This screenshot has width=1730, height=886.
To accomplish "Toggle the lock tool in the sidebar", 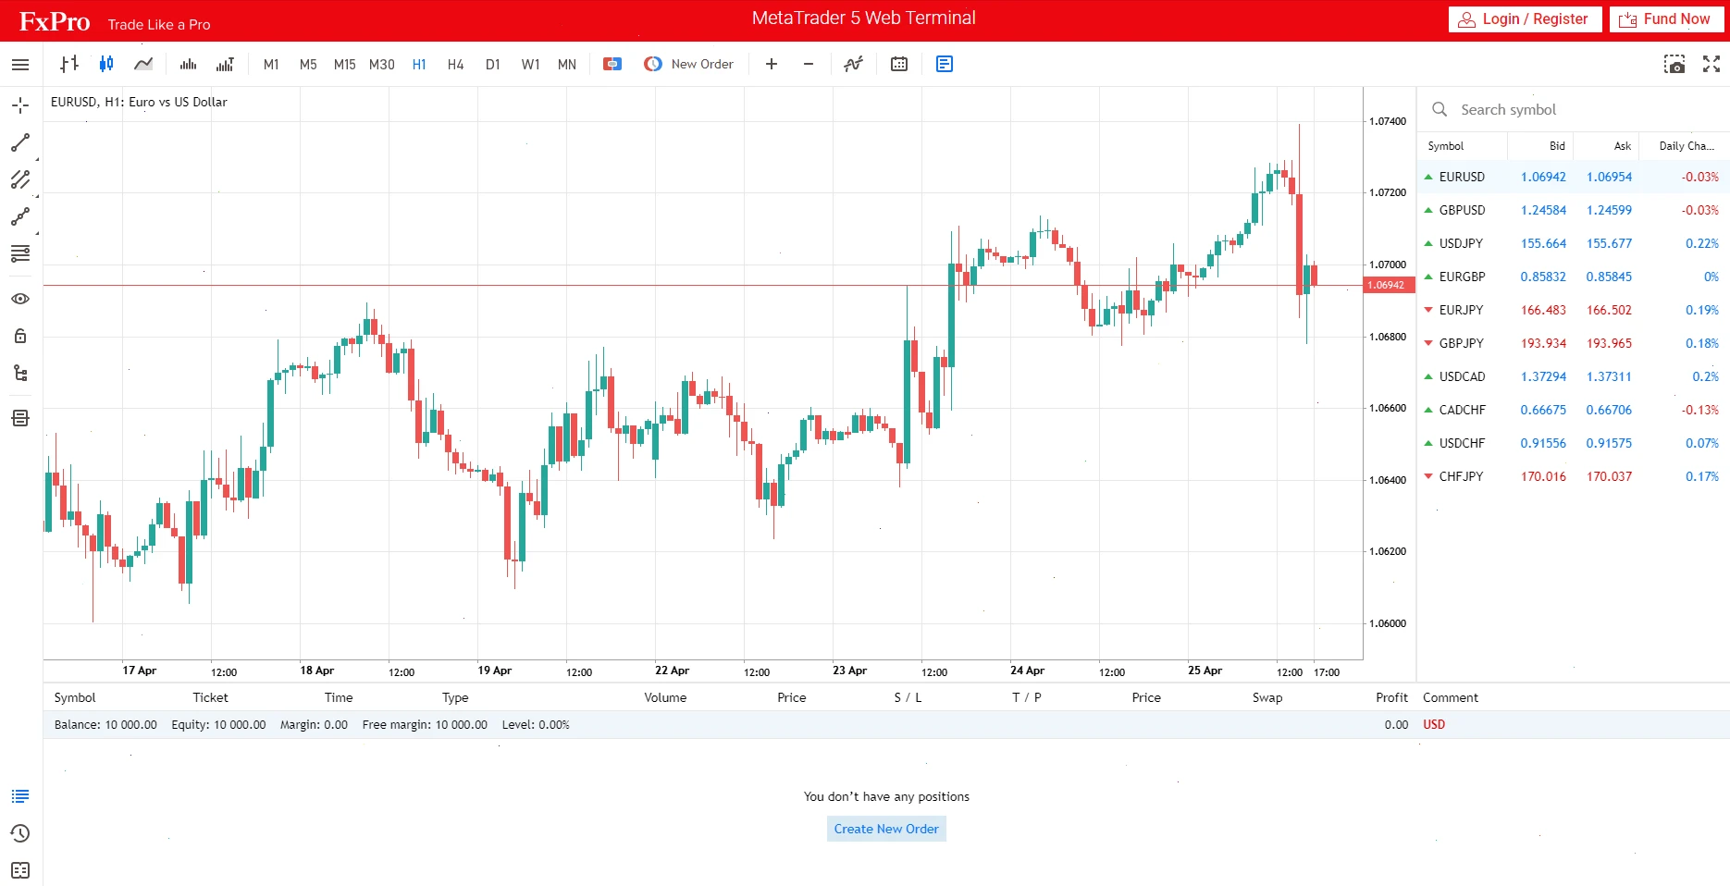I will tap(19, 336).
